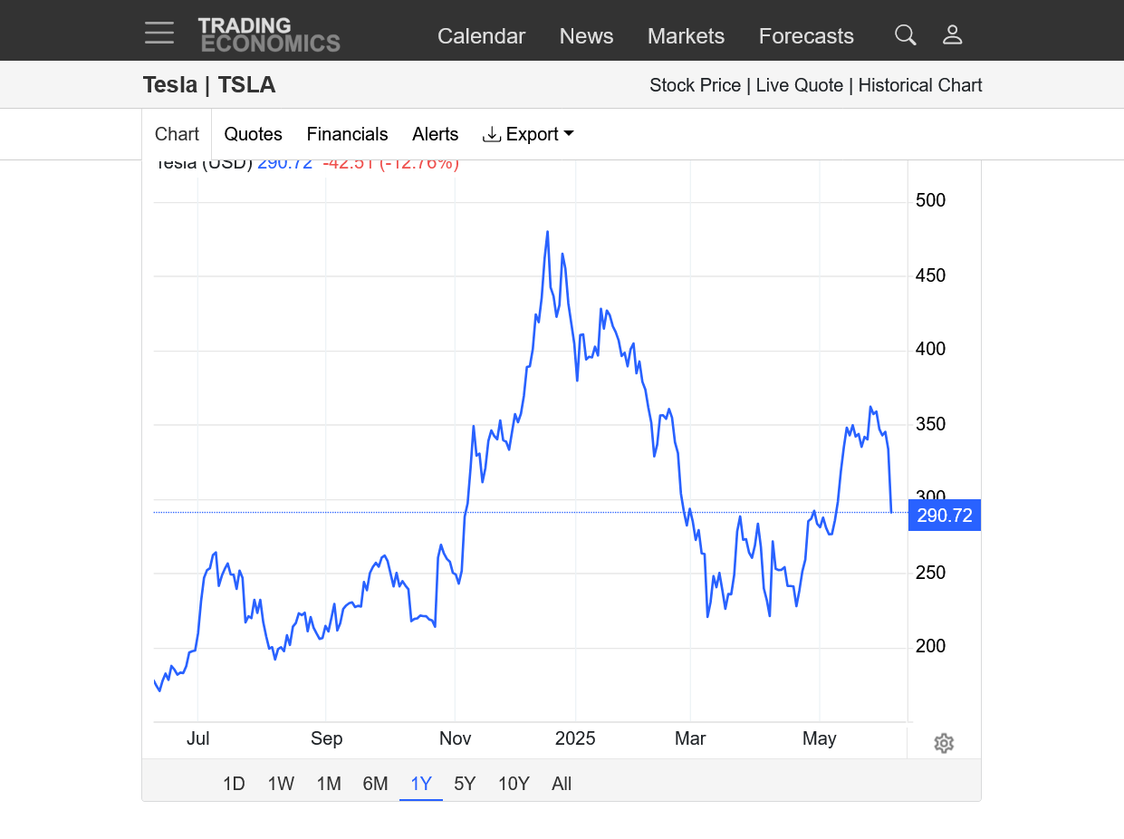Show All historical data range
This screenshot has height=839, width=1124.
pos(562,784)
